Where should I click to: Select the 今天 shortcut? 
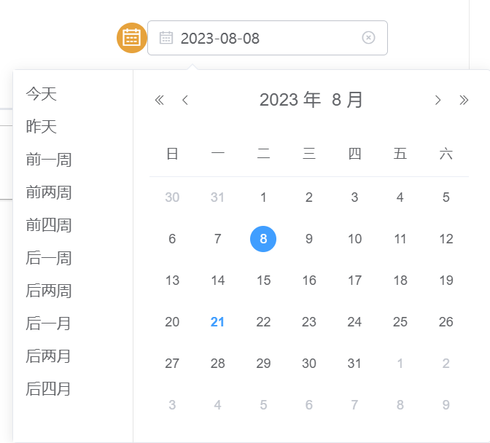pos(42,94)
